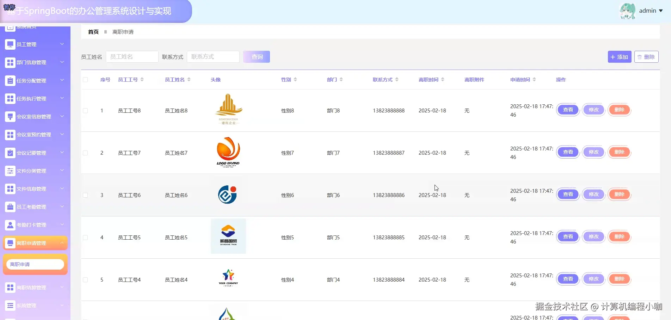Viewport: 671px width, 320px height.
Task: Sort by 离职时间 using its sort arrows
Action: click(443, 80)
